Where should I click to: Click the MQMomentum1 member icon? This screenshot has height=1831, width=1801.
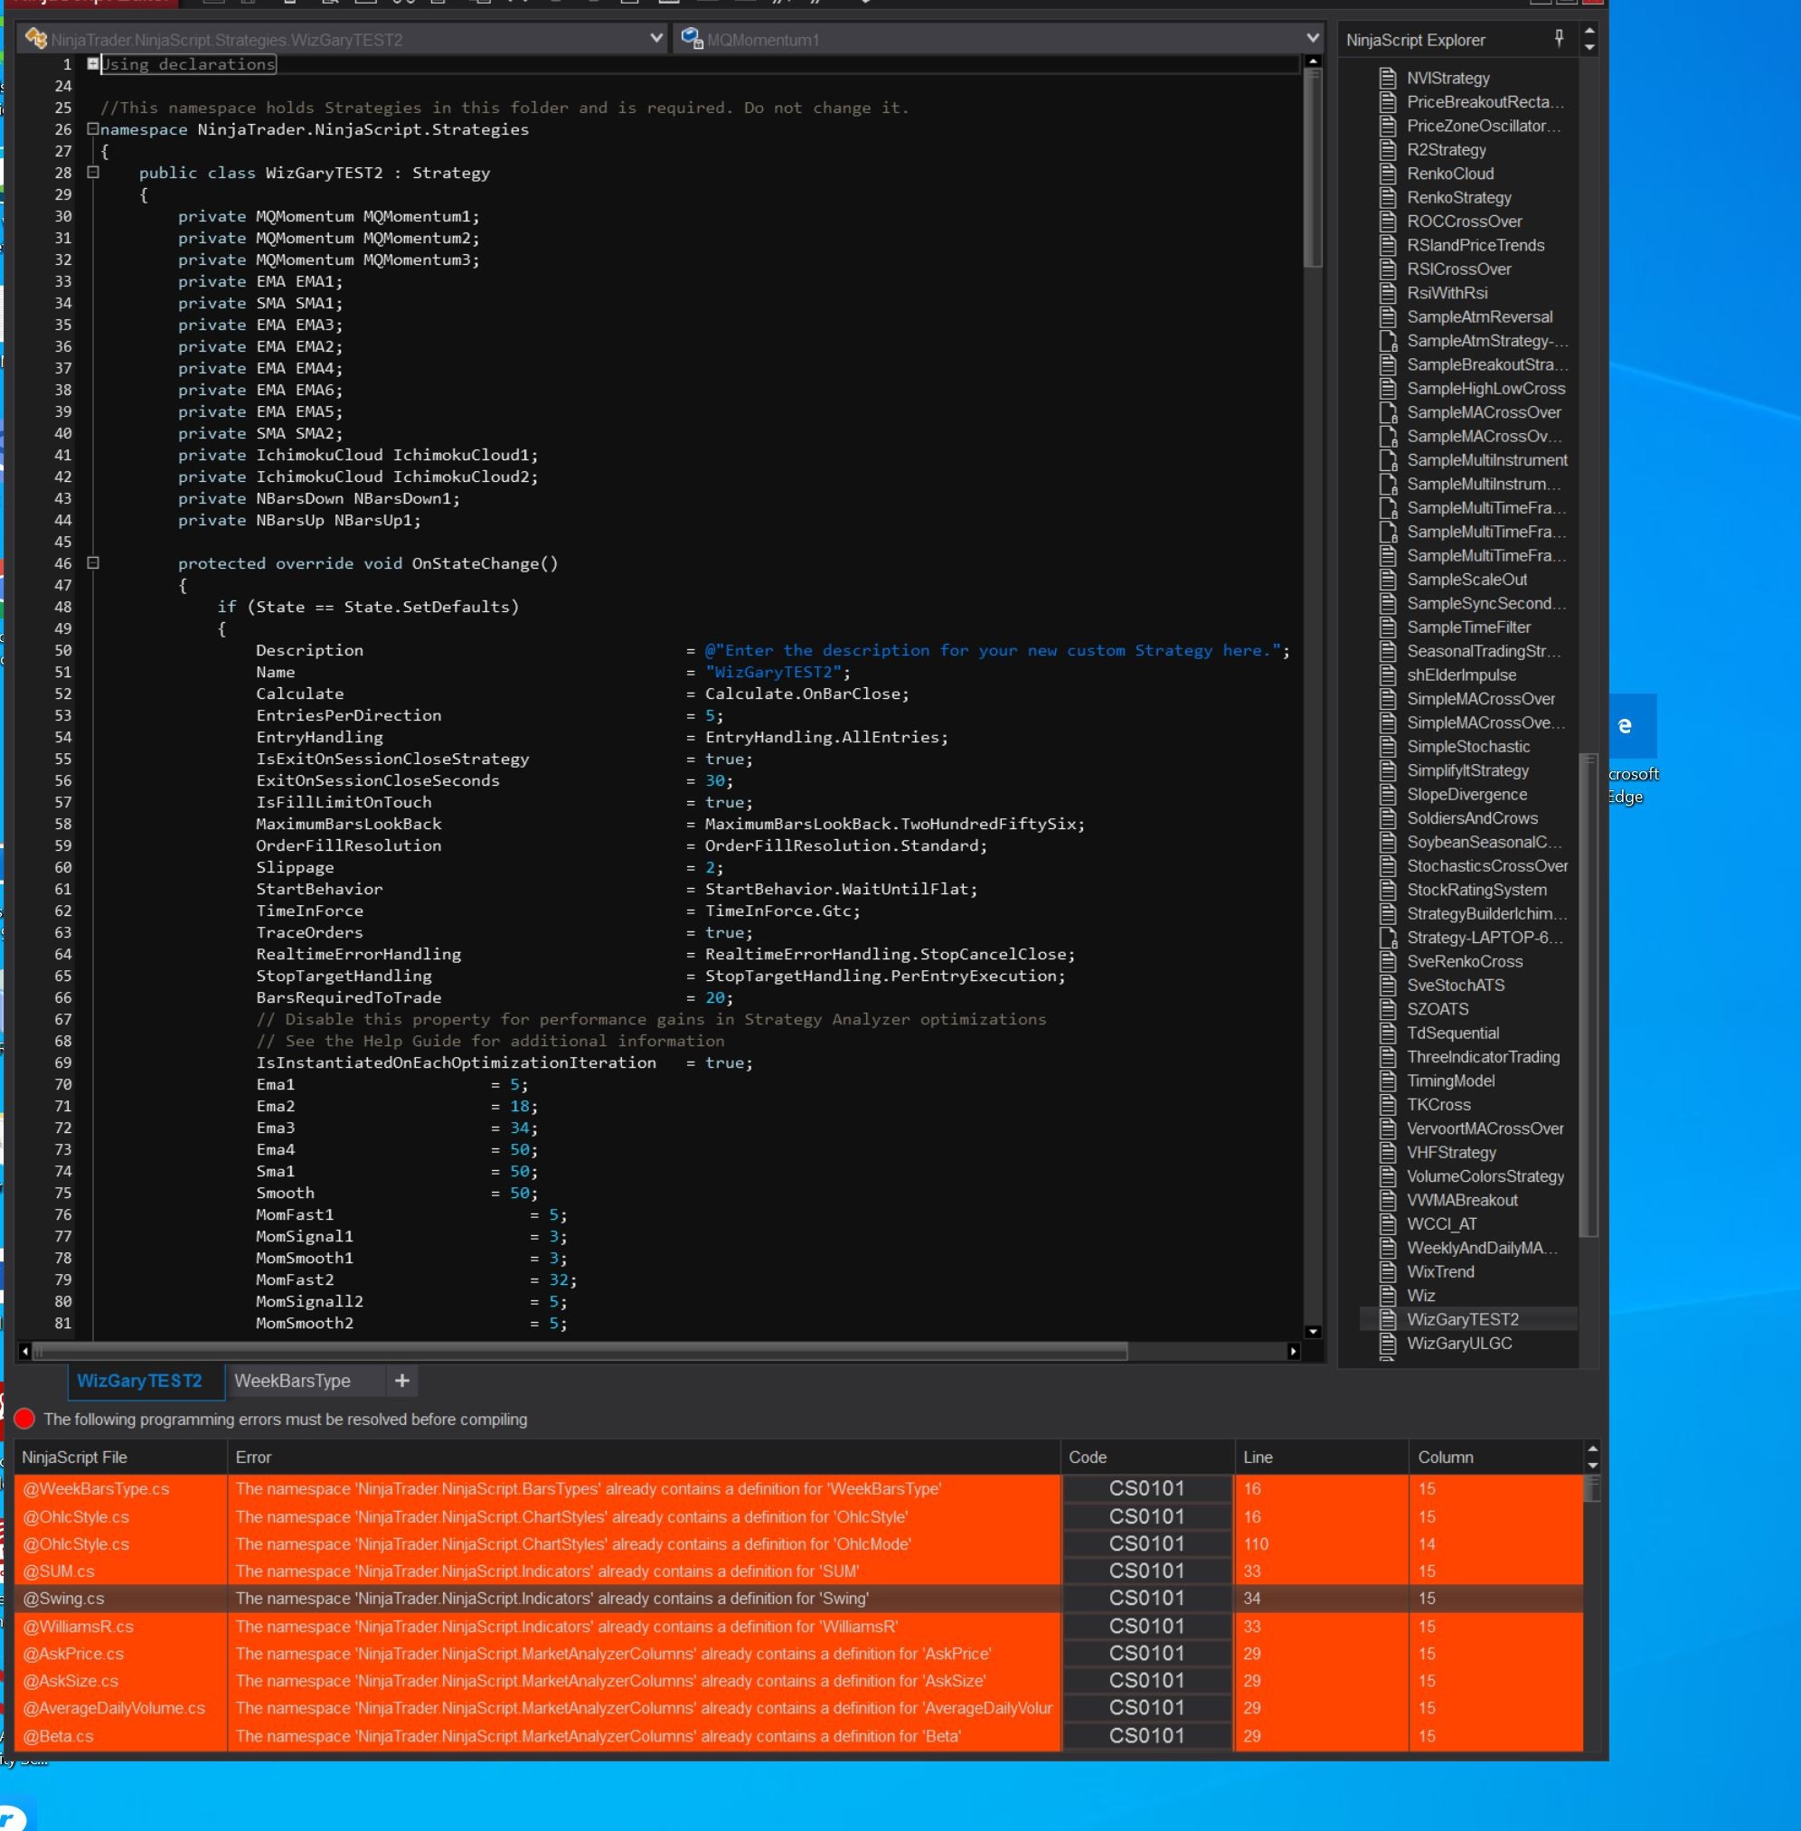point(692,39)
